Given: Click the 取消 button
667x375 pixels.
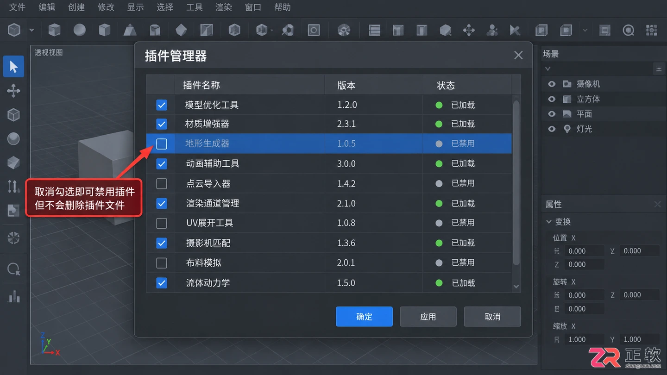Looking at the screenshot, I should pos(492,317).
